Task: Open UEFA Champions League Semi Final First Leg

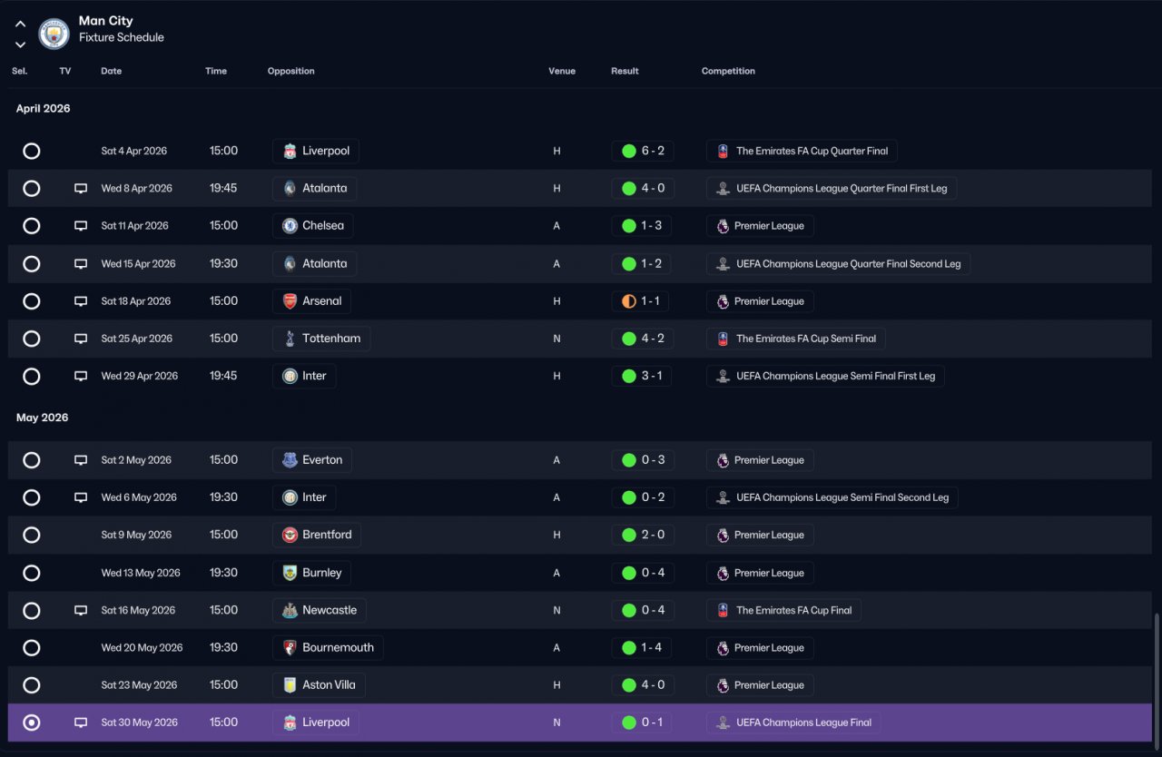Action: click(825, 376)
